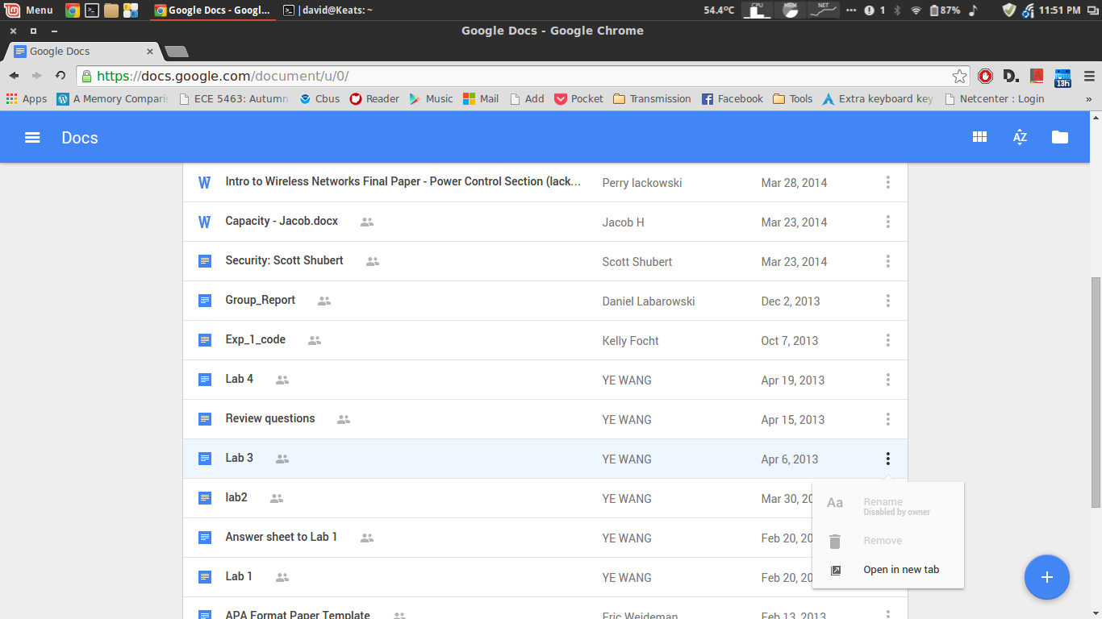The height and width of the screenshot is (619, 1102).
Task: Show hidden bookmarks with the chevron
Action: [1089, 99]
